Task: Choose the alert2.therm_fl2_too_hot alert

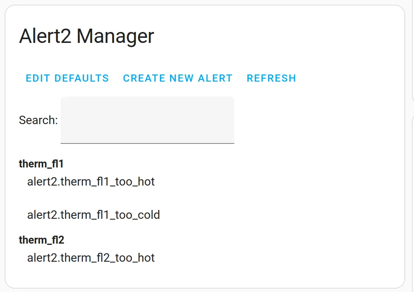Action: coord(91,258)
